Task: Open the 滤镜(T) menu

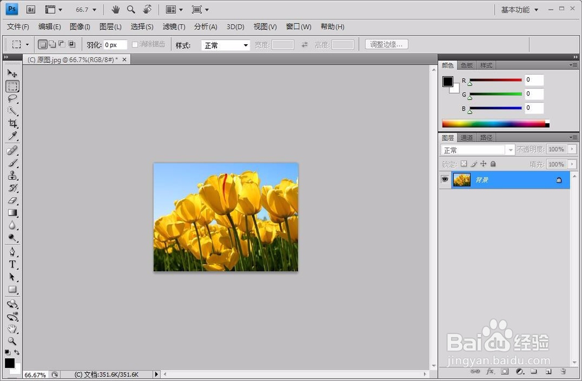Action: 173,27
